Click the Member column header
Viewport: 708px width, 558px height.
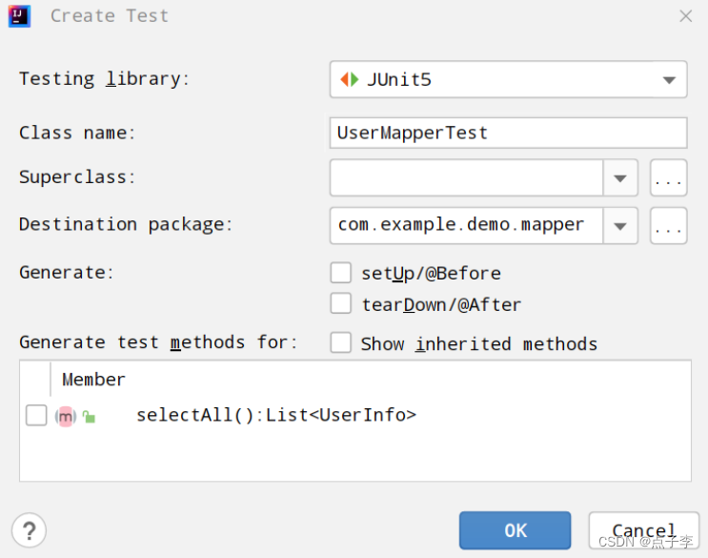coord(93,380)
